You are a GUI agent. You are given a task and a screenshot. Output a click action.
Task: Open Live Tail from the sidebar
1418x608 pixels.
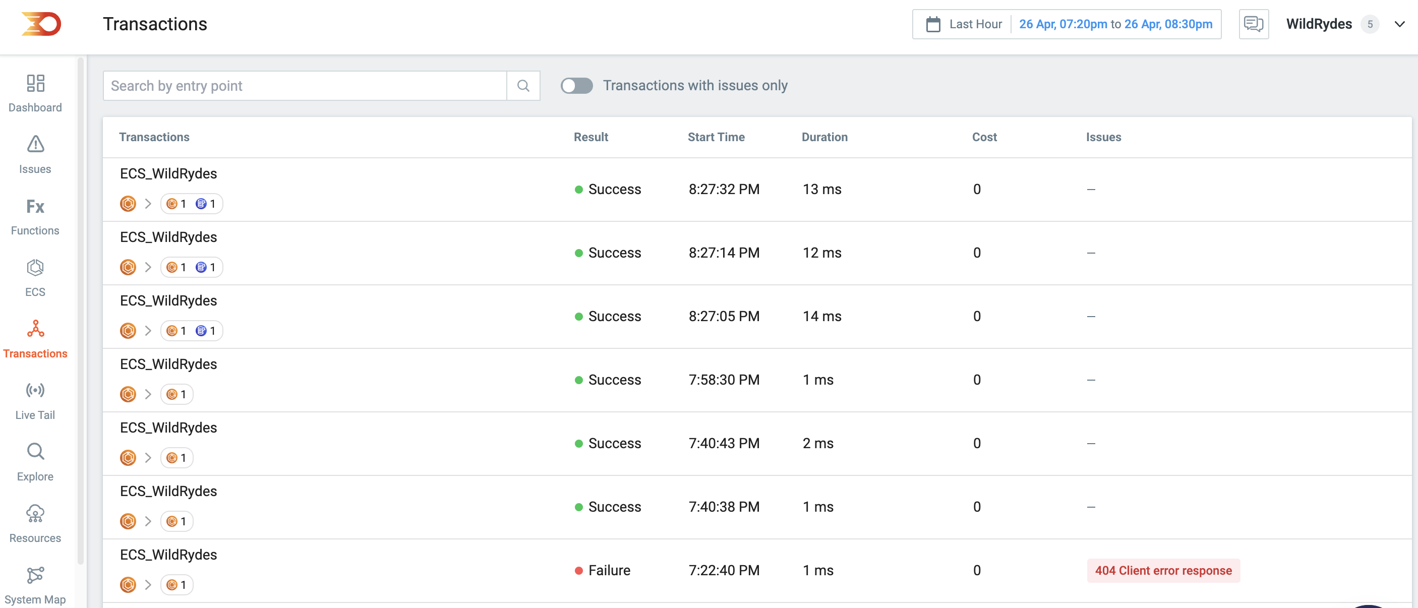[x=35, y=401]
